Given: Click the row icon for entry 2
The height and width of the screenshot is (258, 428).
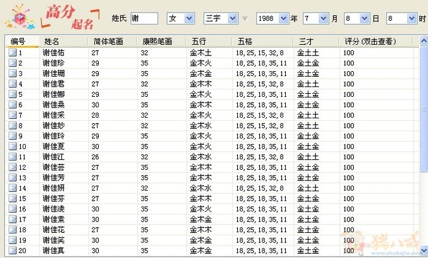Looking at the screenshot, I should click(x=13, y=63).
